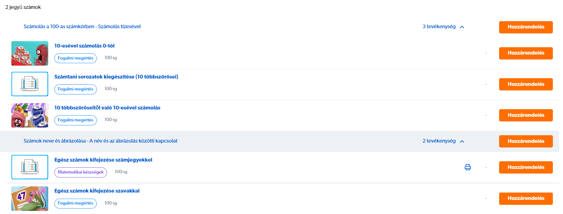Open the Egész számok számjegyekkel worksheet icon

point(30,167)
